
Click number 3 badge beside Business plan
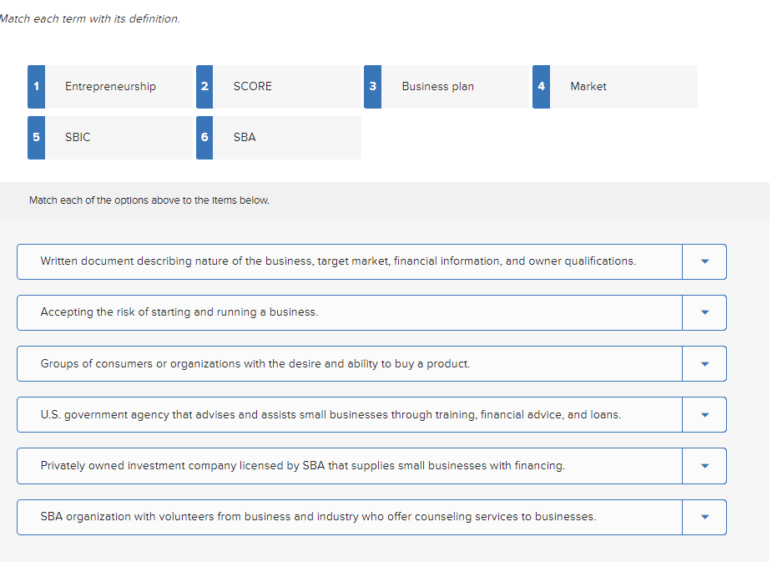(x=373, y=87)
